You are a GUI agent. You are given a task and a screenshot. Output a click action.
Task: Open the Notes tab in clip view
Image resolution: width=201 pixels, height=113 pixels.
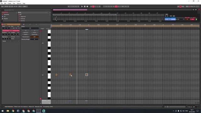24,24
